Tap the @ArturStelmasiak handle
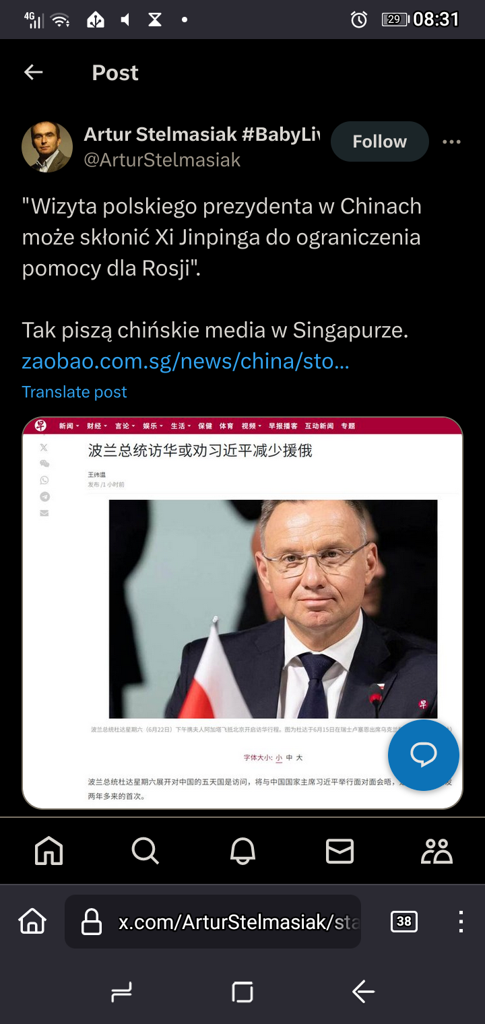Image resolution: width=485 pixels, height=1024 pixels. pyautogui.click(x=162, y=160)
